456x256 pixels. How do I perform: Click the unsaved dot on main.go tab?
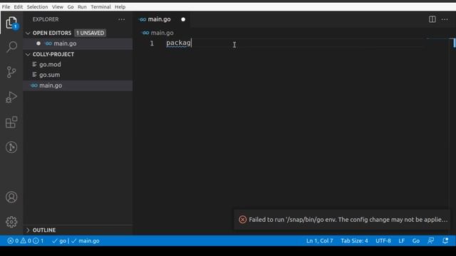pos(183,19)
